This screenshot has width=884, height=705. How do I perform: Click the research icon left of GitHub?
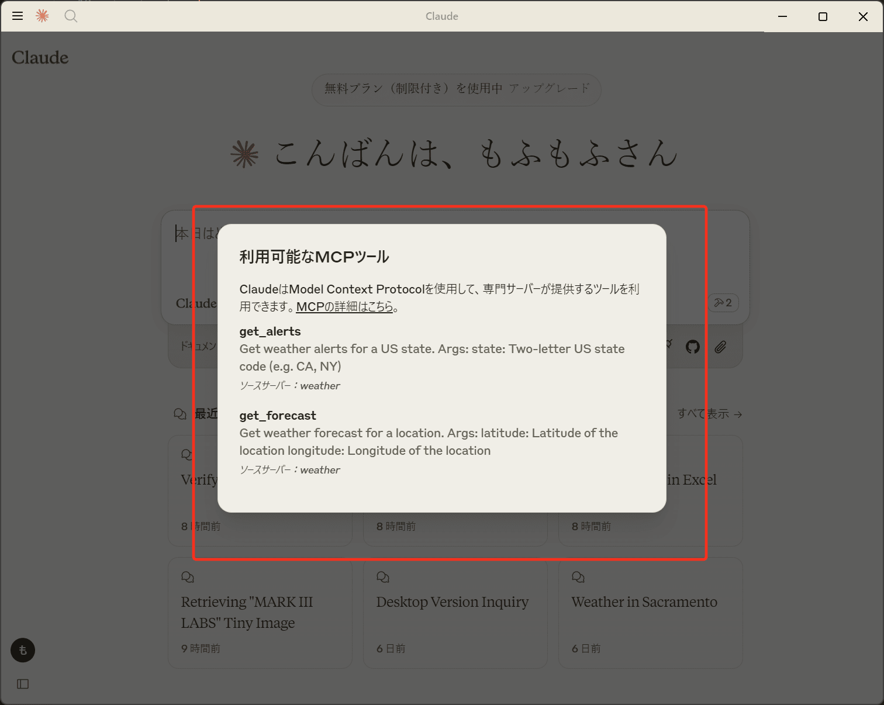667,346
